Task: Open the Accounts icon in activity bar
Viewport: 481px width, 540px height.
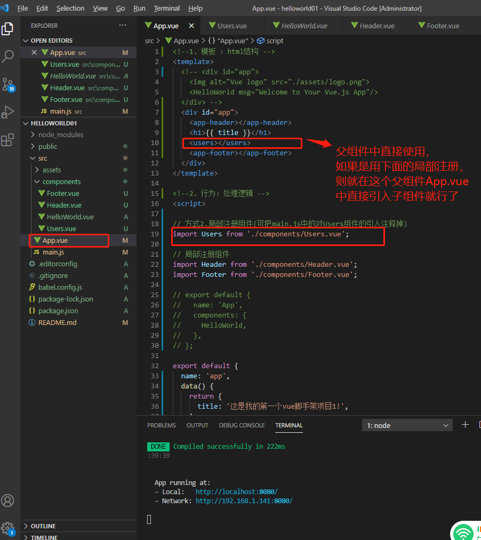Action: [7, 501]
